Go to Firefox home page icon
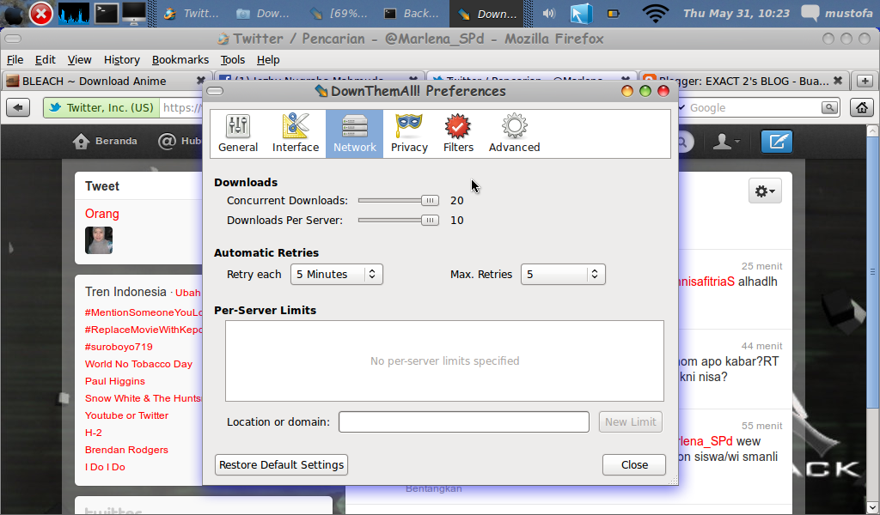Image resolution: width=880 pixels, height=515 pixels. 861,107
